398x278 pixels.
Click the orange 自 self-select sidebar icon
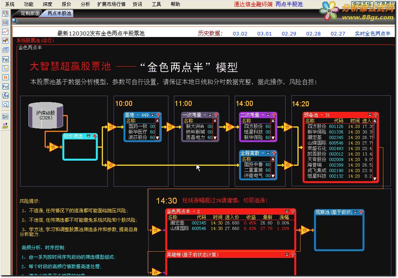coord(5,77)
